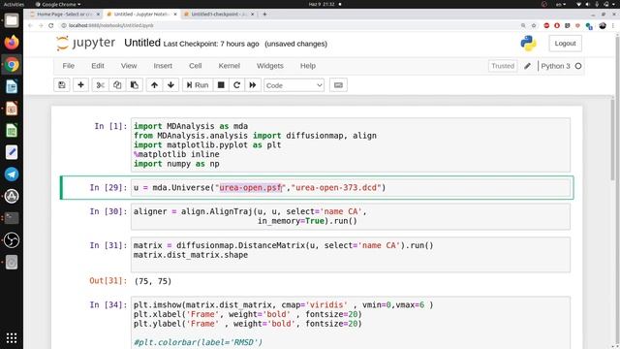
Task: Bookmark this page with the star icon
Action: point(534,25)
